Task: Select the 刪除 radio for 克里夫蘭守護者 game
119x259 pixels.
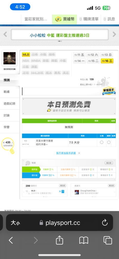Action: (x=109, y=142)
